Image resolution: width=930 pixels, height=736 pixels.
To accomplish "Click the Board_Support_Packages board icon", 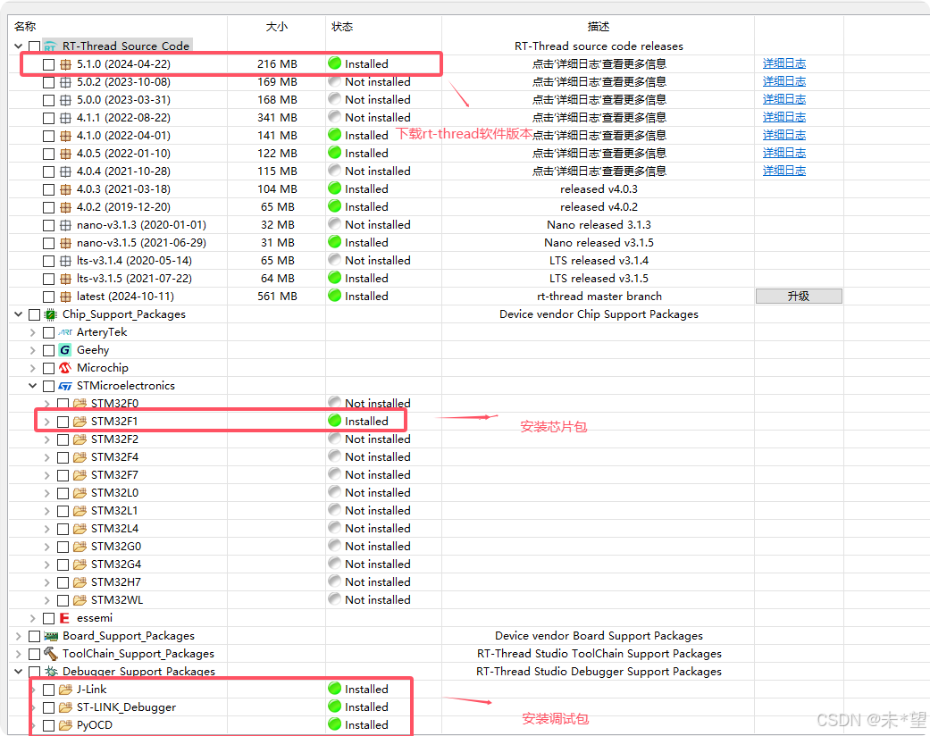I will click(51, 636).
